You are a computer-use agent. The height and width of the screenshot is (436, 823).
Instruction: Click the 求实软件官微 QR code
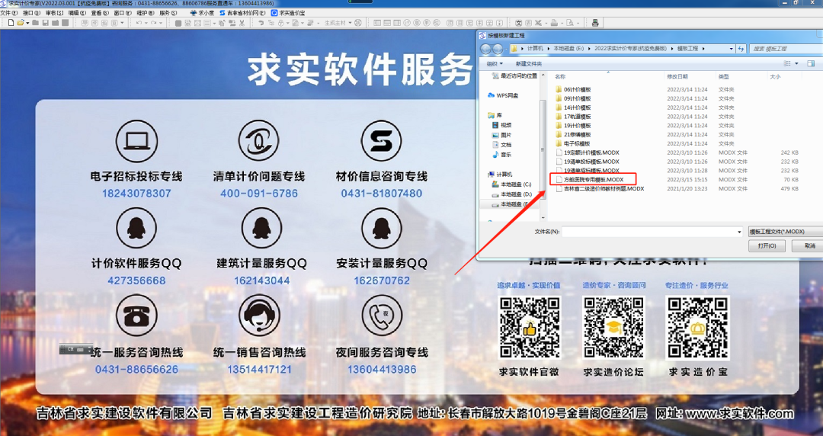coord(529,328)
